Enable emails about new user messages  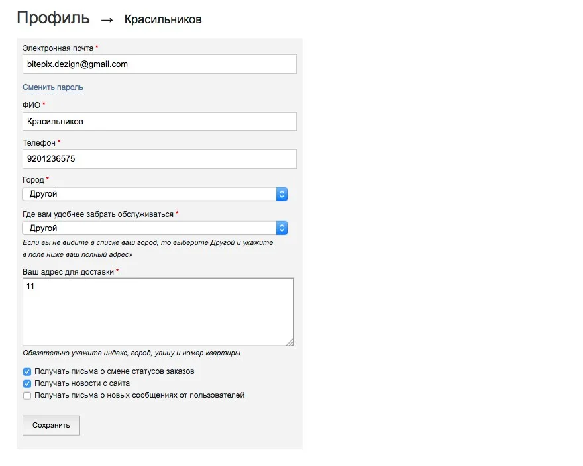(x=27, y=396)
